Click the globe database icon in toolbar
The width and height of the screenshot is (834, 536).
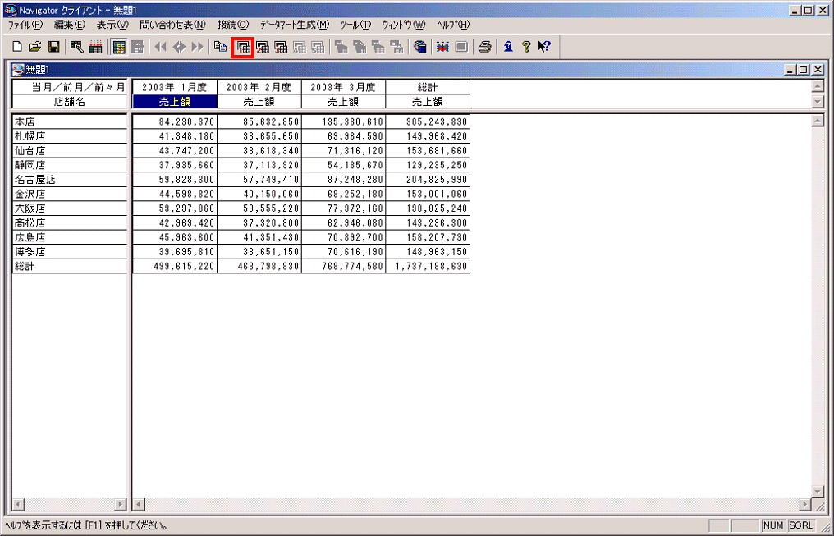pos(420,47)
